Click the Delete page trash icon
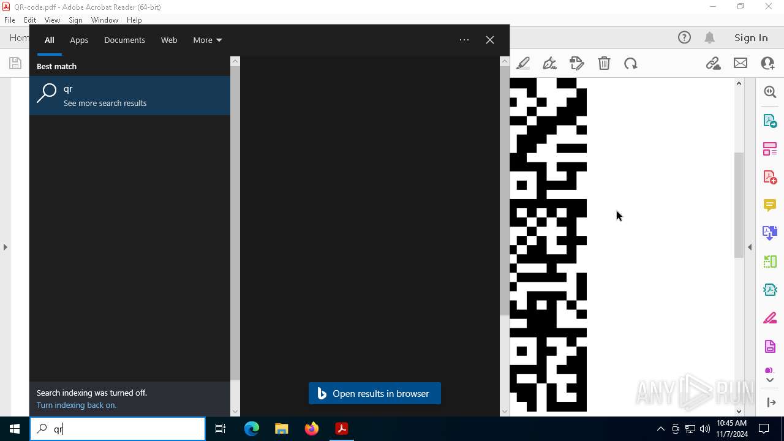This screenshot has height=441, width=784. click(604, 63)
